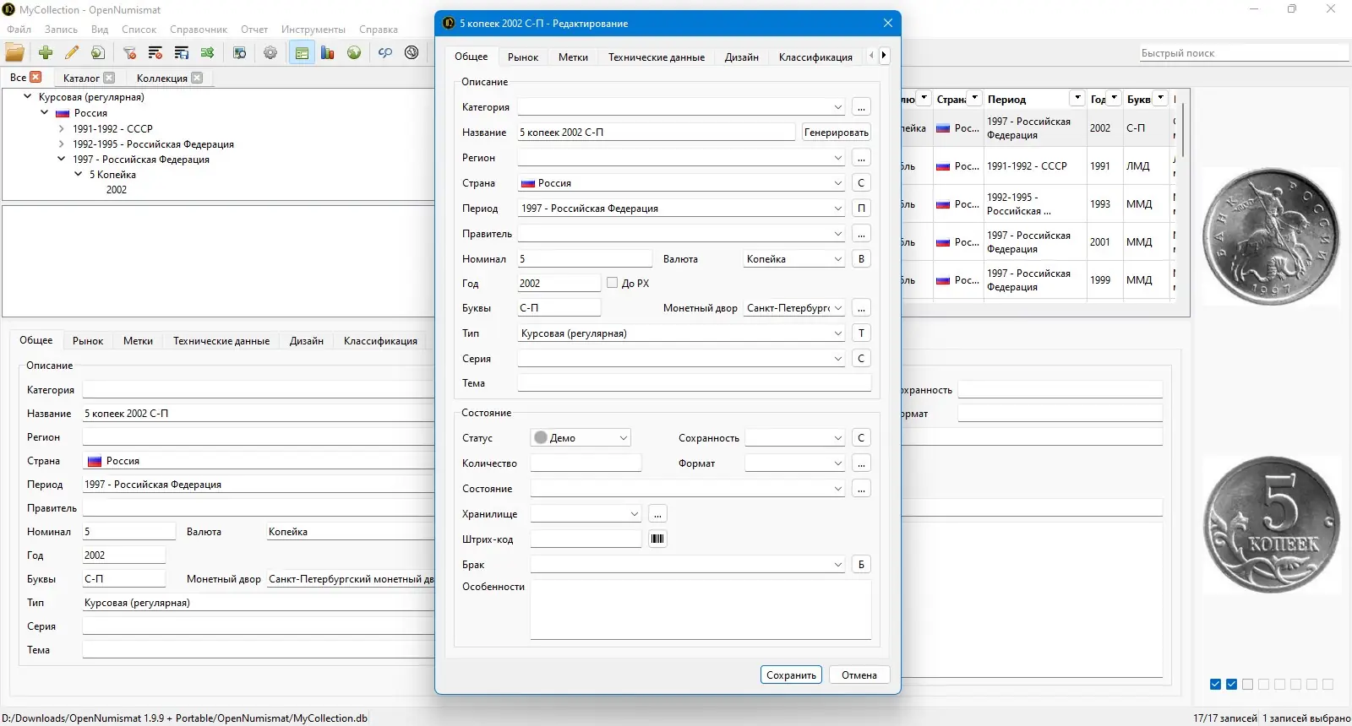Viewport: 1352px width, 726px height.
Task: Click the '...' button beside Категория
Action: (x=861, y=107)
